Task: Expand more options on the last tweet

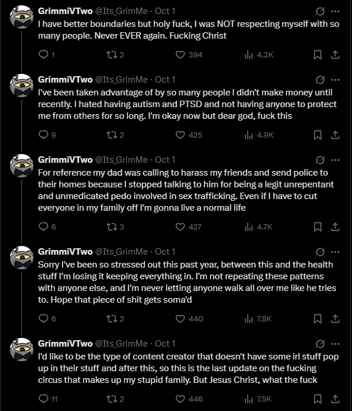Action: click(335, 343)
